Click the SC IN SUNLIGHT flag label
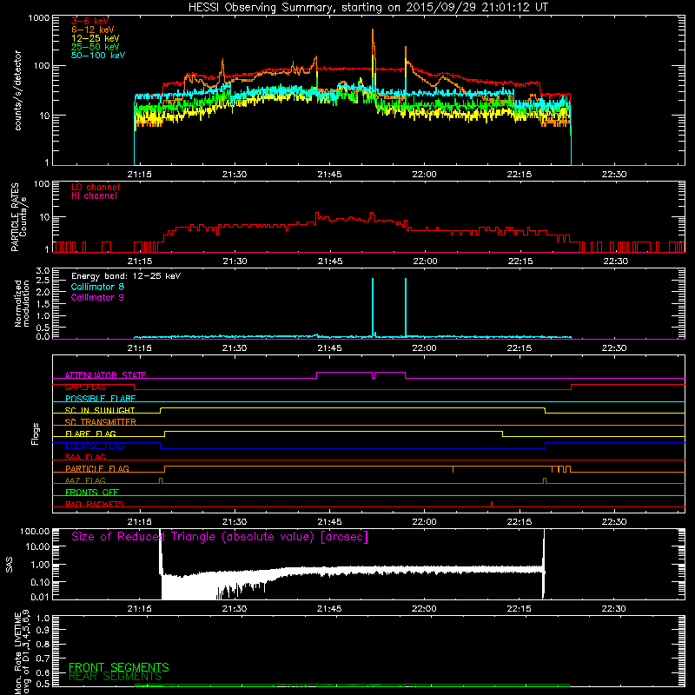Screen dimensions: 695x695 click(x=100, y=410)
